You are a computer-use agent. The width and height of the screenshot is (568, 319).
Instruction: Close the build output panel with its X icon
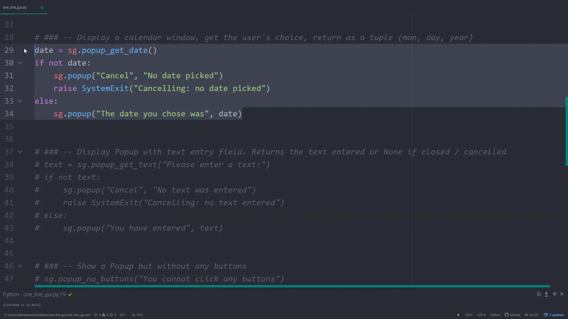coord(562,294)
